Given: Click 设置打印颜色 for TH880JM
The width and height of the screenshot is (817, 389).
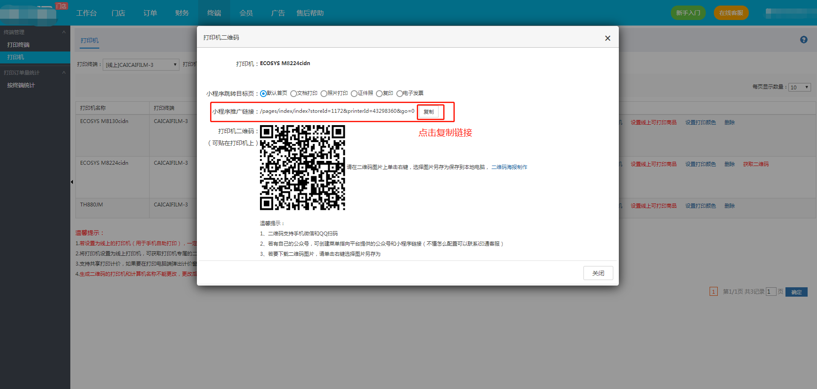Looking at the screenshot, I should click(700, 206).
